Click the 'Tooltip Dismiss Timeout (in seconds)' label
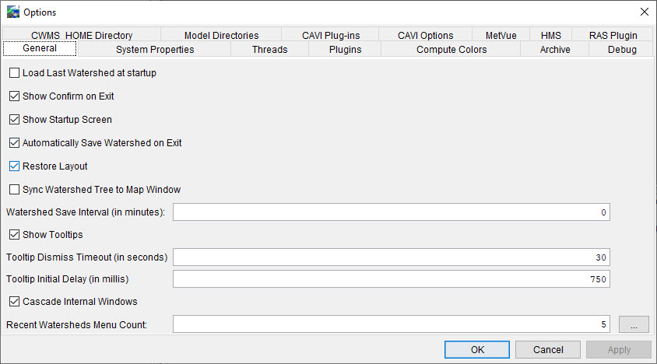 86,257
